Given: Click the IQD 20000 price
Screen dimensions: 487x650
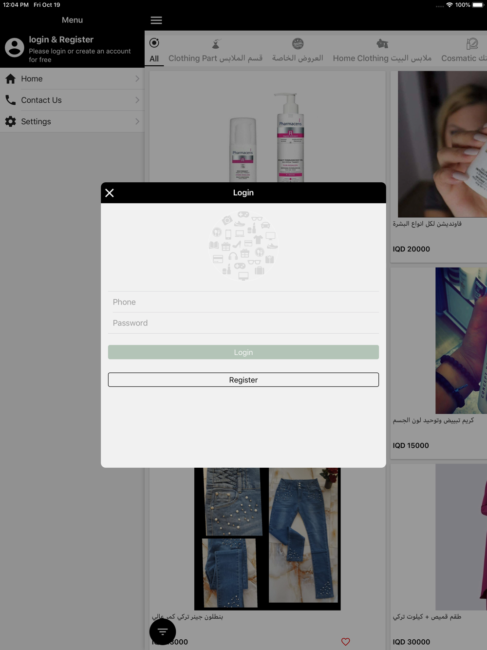Looking at the screenshot, I should (x=412, y=249).
